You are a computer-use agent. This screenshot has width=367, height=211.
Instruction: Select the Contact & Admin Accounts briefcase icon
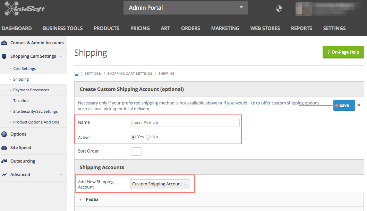click(5, 43)
